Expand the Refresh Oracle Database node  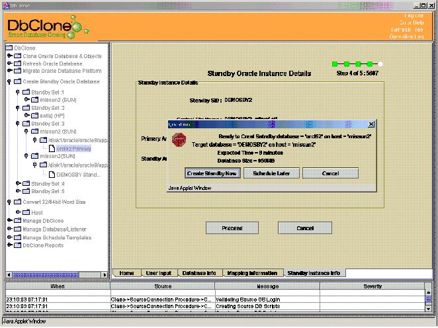(x=10, y=63)
